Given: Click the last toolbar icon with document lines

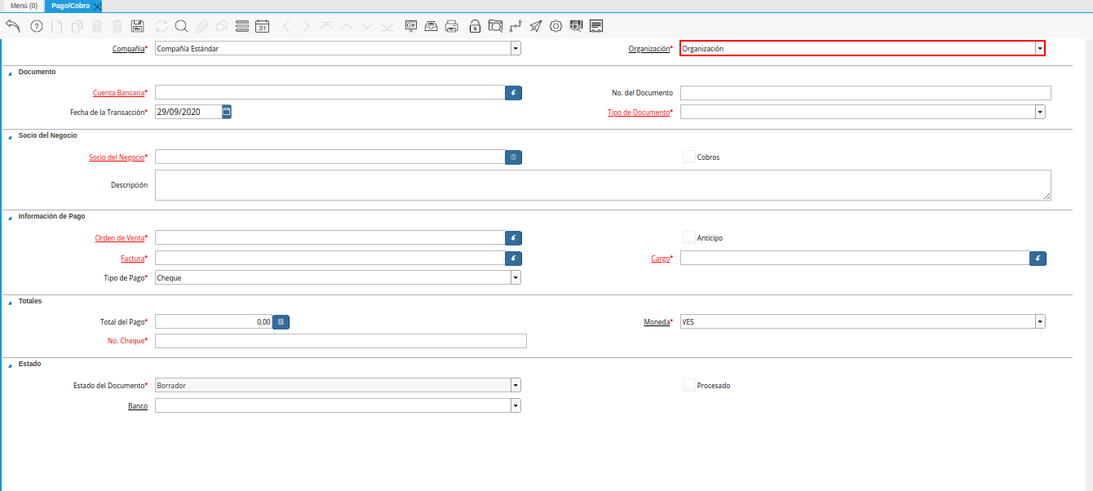Looking at the screenshot, I should (596, 26).
